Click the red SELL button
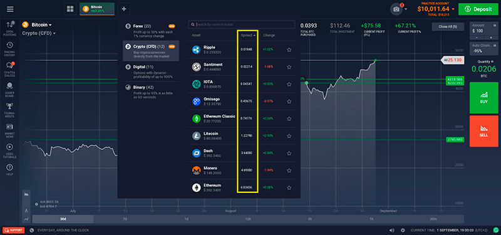 click(x=483, y=131)
